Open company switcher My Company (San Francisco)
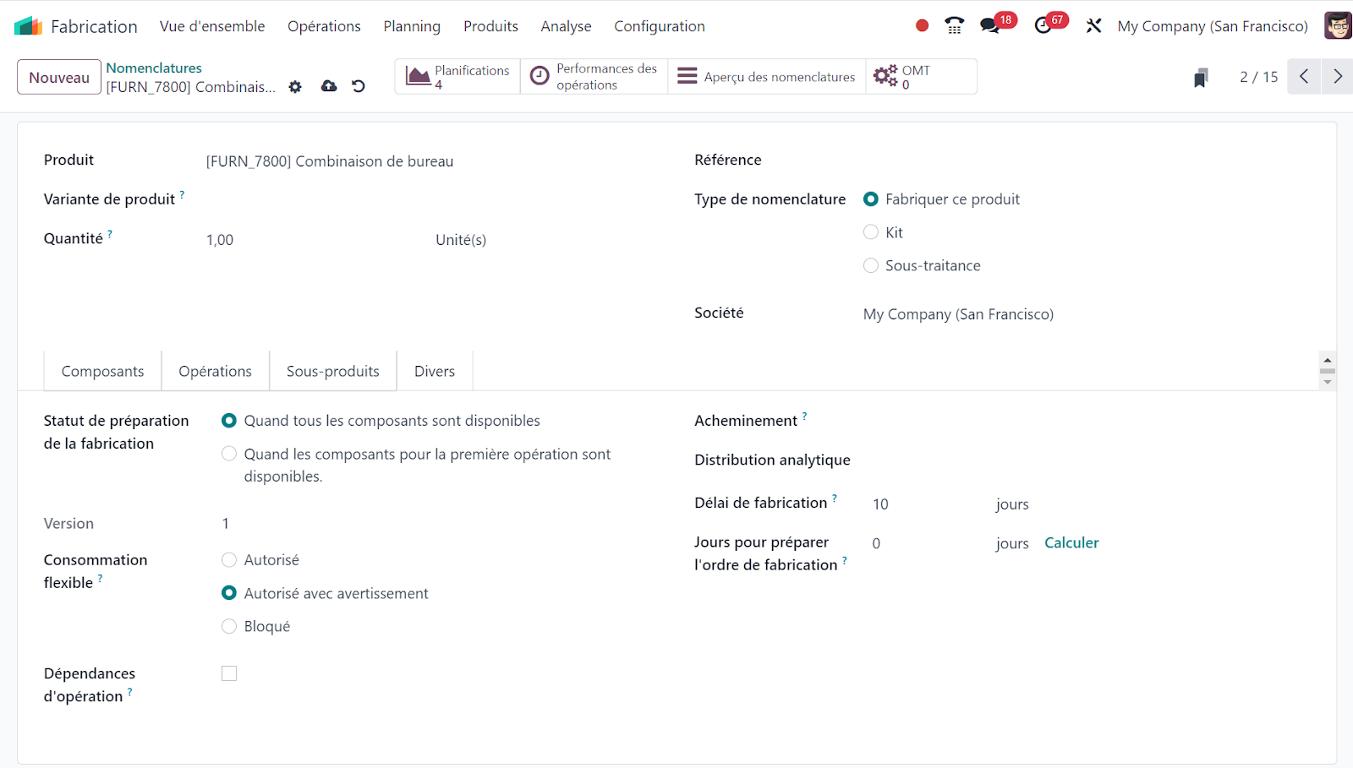The height and width of the screenshot is (768, 1353). tap(1212, 26)
